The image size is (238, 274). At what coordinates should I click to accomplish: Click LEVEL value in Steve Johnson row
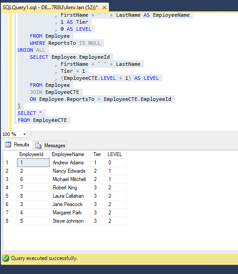[x=115, y=221]
